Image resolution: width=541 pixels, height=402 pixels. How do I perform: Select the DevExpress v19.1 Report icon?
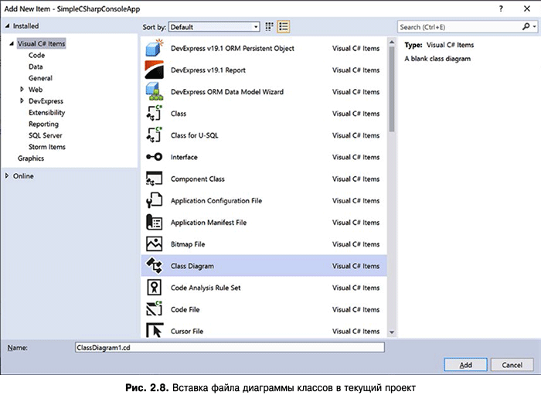[x=153, y=70]
